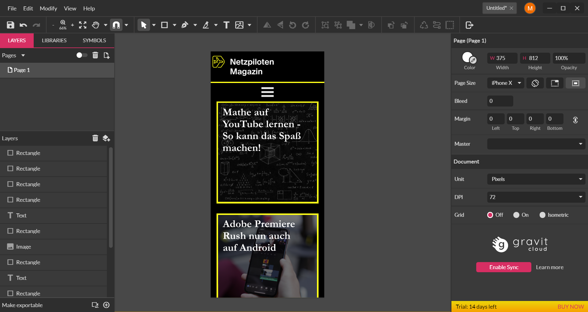Viewport: 588px width, 312px height.
Task: Delete layer using Layers trash icon
Action: click(95, 138)
